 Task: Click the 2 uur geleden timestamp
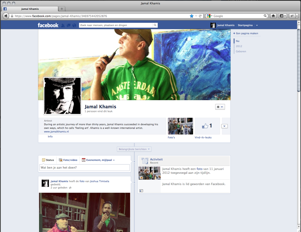click(x=59, y=188)
